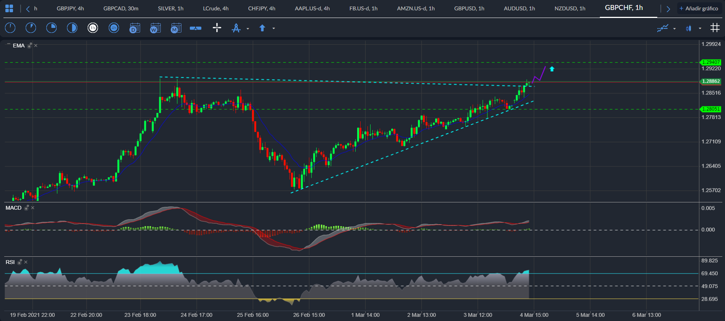Viewport: 725px width, 321px height.
Task: Click the MACD indicator label
Action: click(x=13, y=208)
